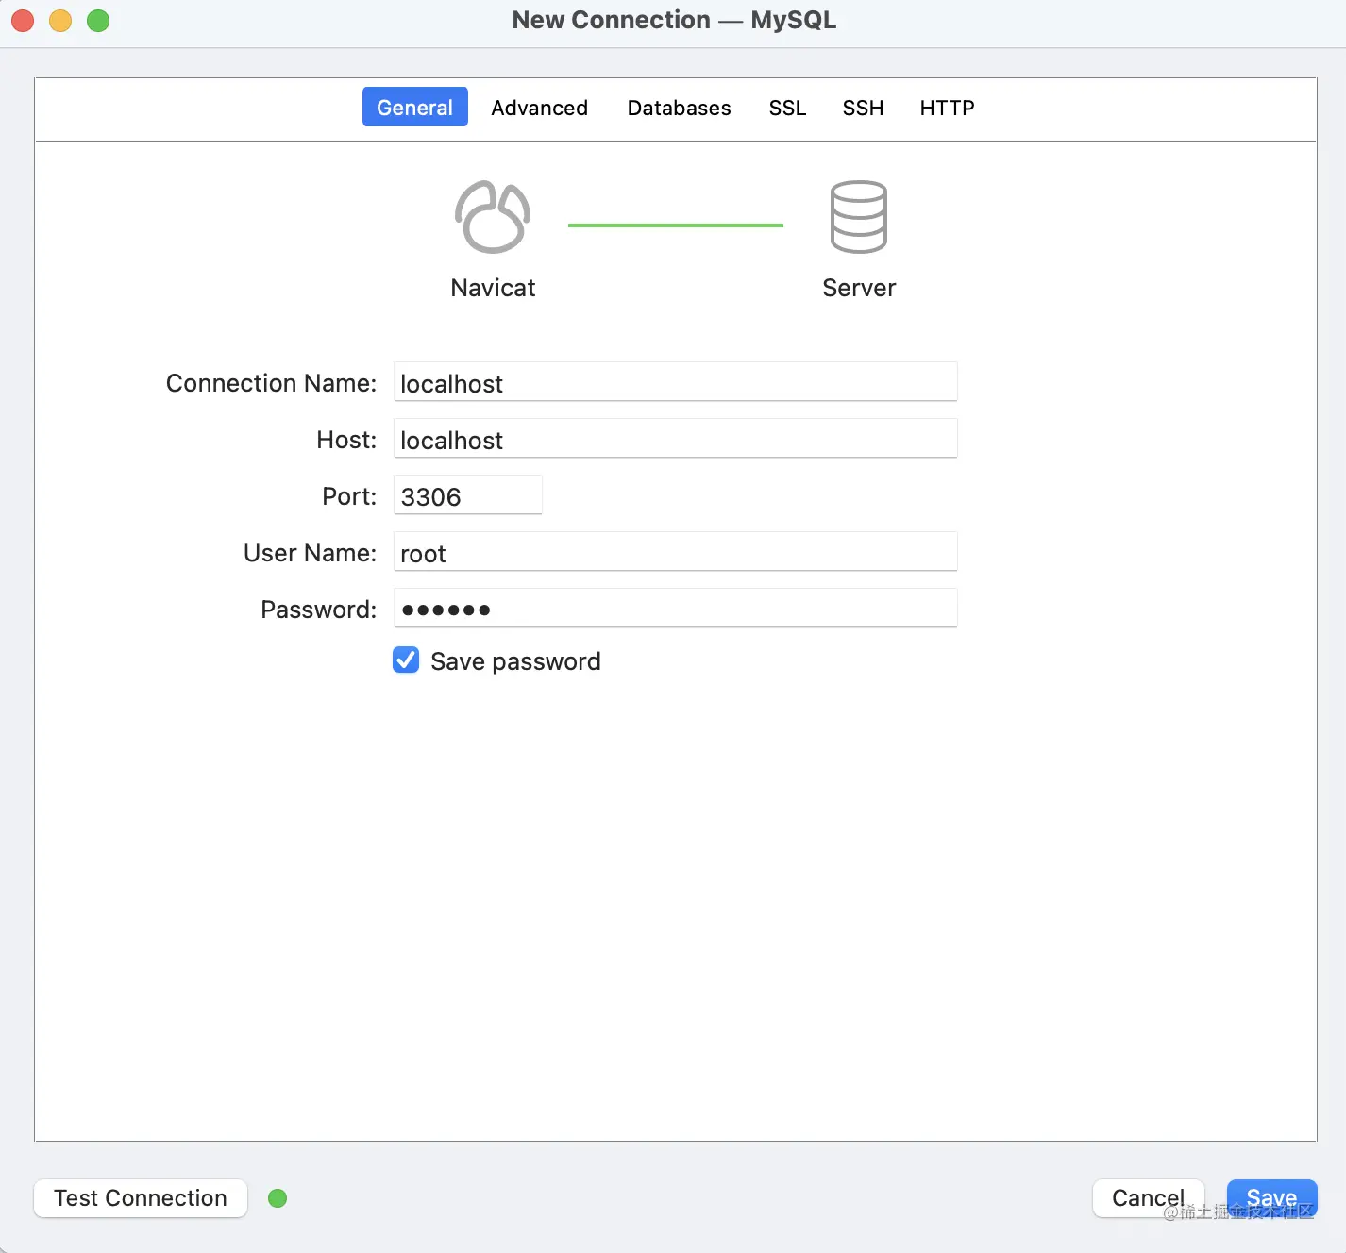Click the Server database icon
1346x1253 pixels.
coord(859,217)
